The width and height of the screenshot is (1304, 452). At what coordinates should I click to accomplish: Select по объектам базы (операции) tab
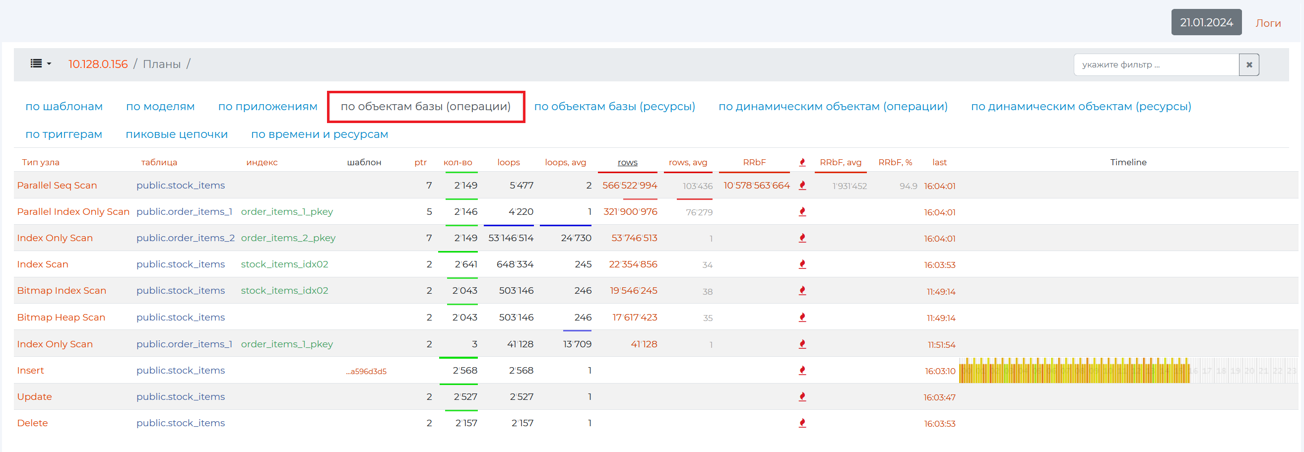tap(426, 106)
